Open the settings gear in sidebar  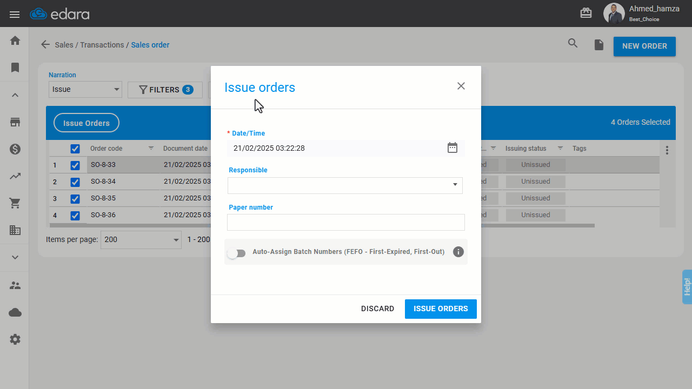click(15, 339)
